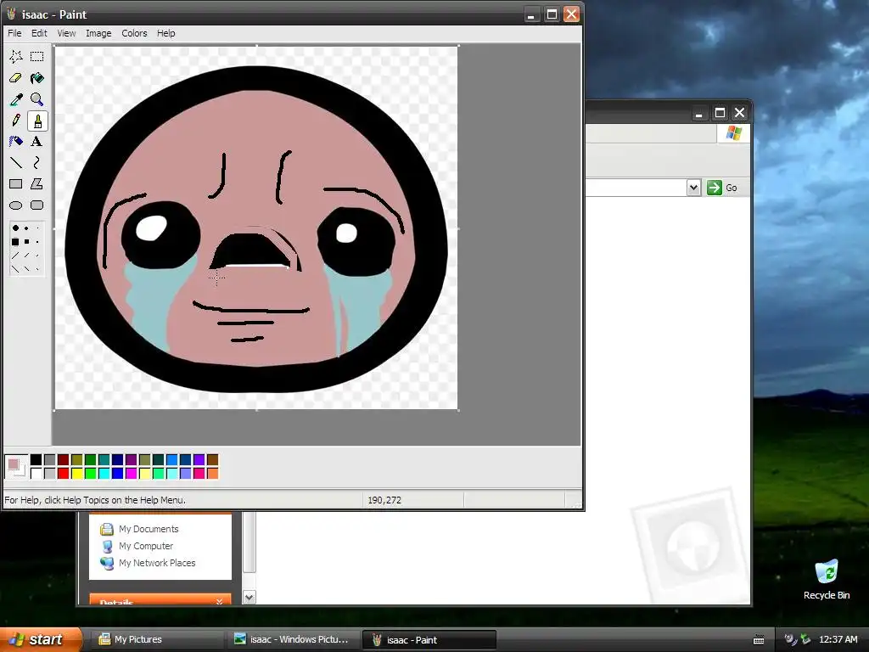
Task: Choose the Airbrush spray can
Action: click(x=15, y=142)
